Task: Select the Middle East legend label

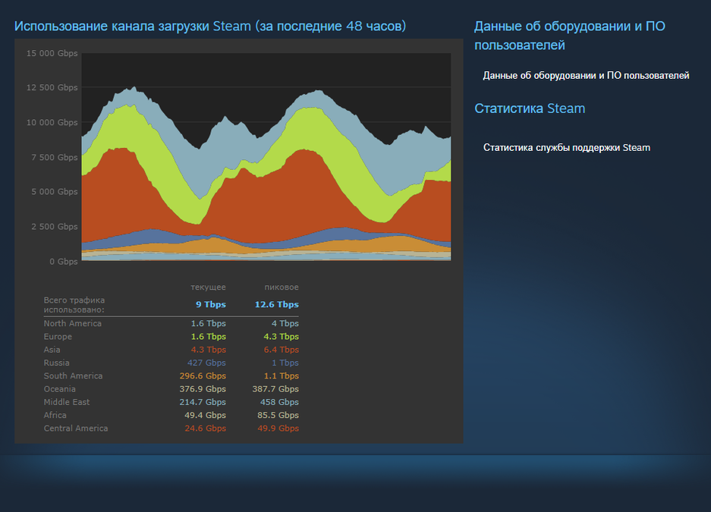Action: coord(67,402)
